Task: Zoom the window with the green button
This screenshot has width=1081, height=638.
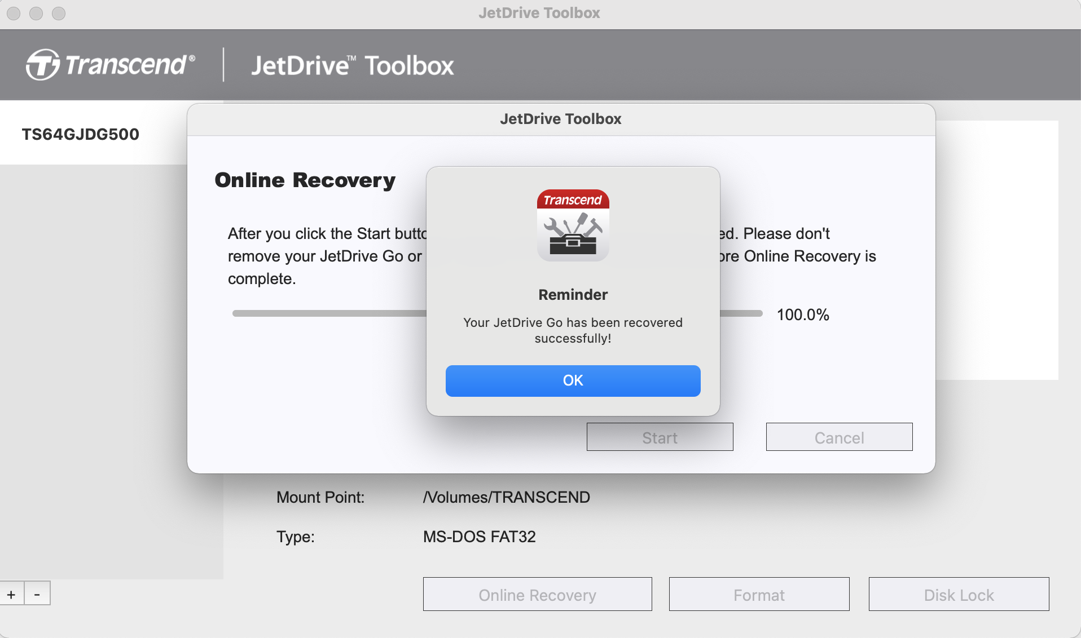Action: (59, 13)
